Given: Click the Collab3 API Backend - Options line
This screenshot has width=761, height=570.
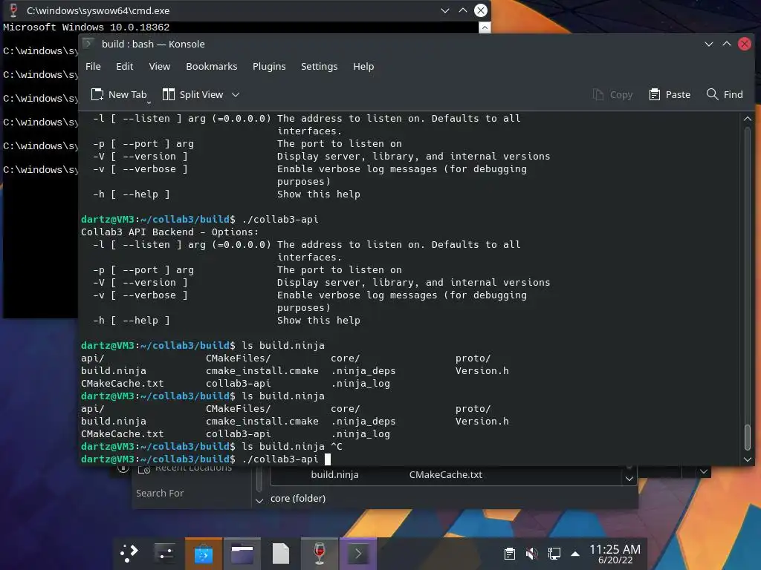Looking at the screenshot, I should tap(170, 232).
